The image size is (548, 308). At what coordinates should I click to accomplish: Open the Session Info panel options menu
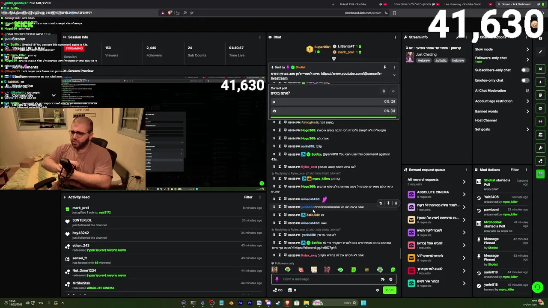[x=259, y=37]
